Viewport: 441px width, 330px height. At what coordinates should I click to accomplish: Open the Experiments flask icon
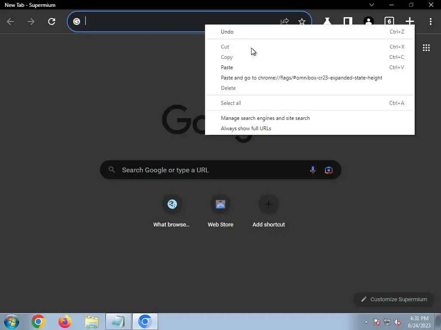pyautogui.click(x=327, y=21)
